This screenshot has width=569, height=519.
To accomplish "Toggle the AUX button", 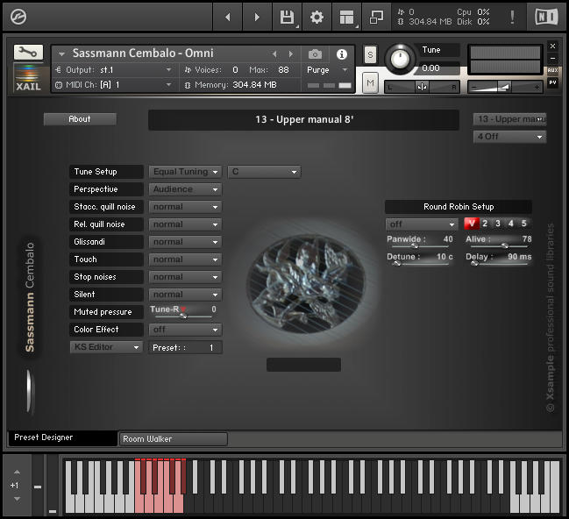I will point(552,70).
